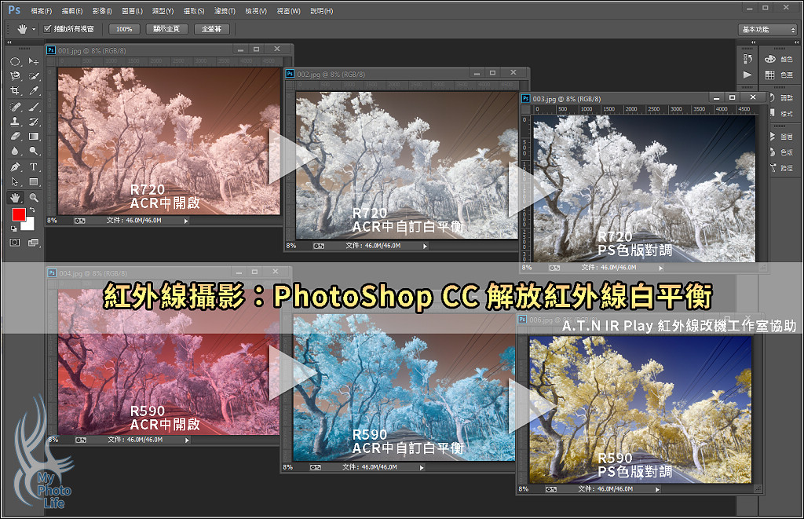
Task: Open the 影像(I) menu
Action: click(x=102, y=11)
